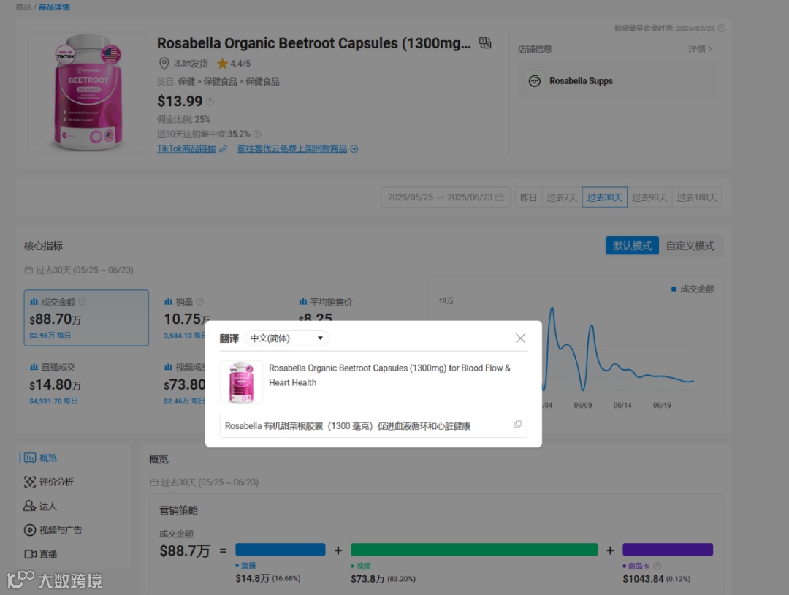Image resolution: width=789 pixels, height=595 pixels.
Task: Open the Rosabella Supps store card
Action: [619, 81]
